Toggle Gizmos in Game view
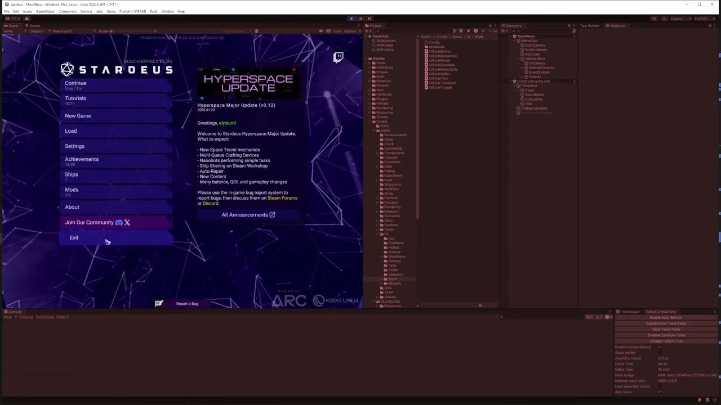Image resolution: width=721 pixels, height=405 pixels. pyautogui.click(x=350, y=31)
